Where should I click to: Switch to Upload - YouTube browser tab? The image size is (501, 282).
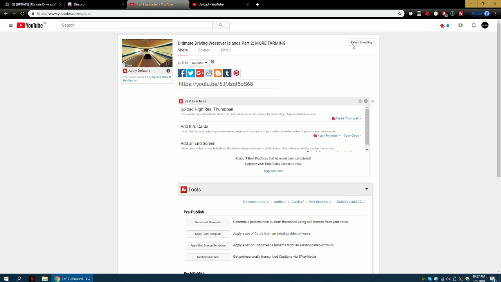pyautogui.click(x=220, y=4)
